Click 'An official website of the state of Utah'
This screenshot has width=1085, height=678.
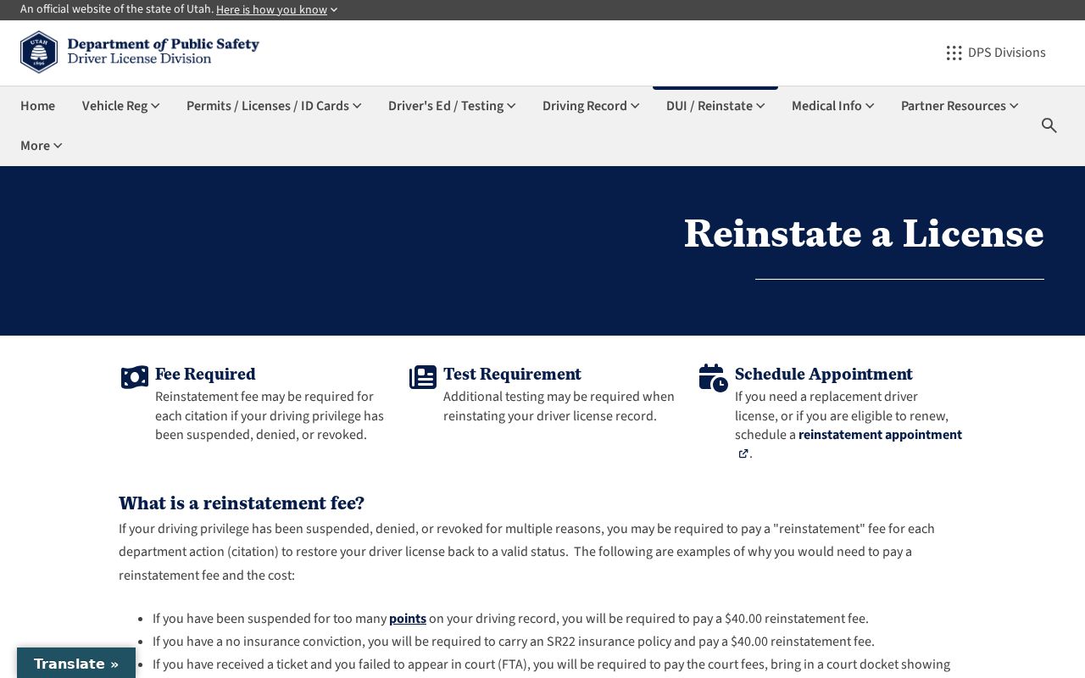tap(117, 9)
